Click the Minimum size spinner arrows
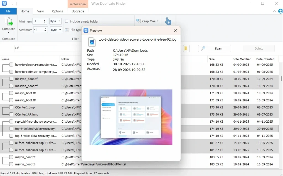This screenshot has height=176, width=283. (x=44, y=21)
